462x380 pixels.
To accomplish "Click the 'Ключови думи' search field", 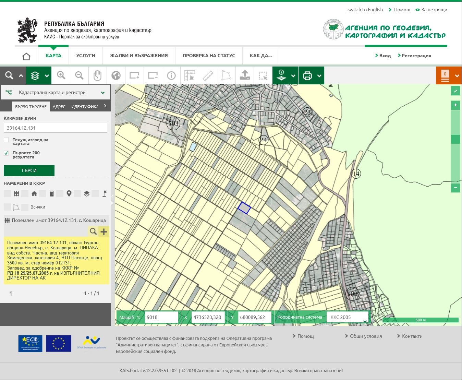I will point(56,128).
